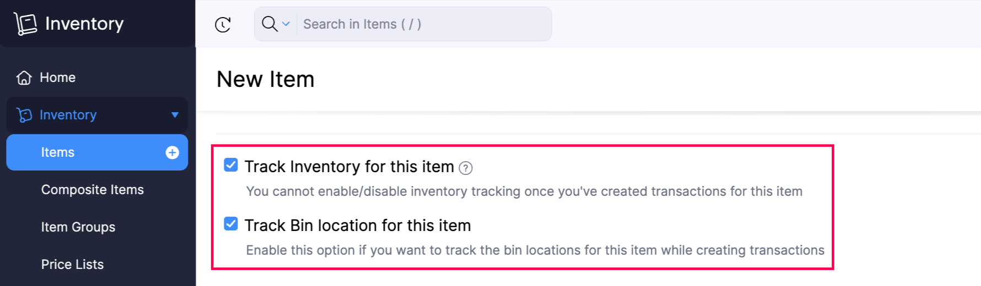The width and height of the screenshot is (981, 286).
Task: Click the Inventory app logo icon
Action: point(25,24)
